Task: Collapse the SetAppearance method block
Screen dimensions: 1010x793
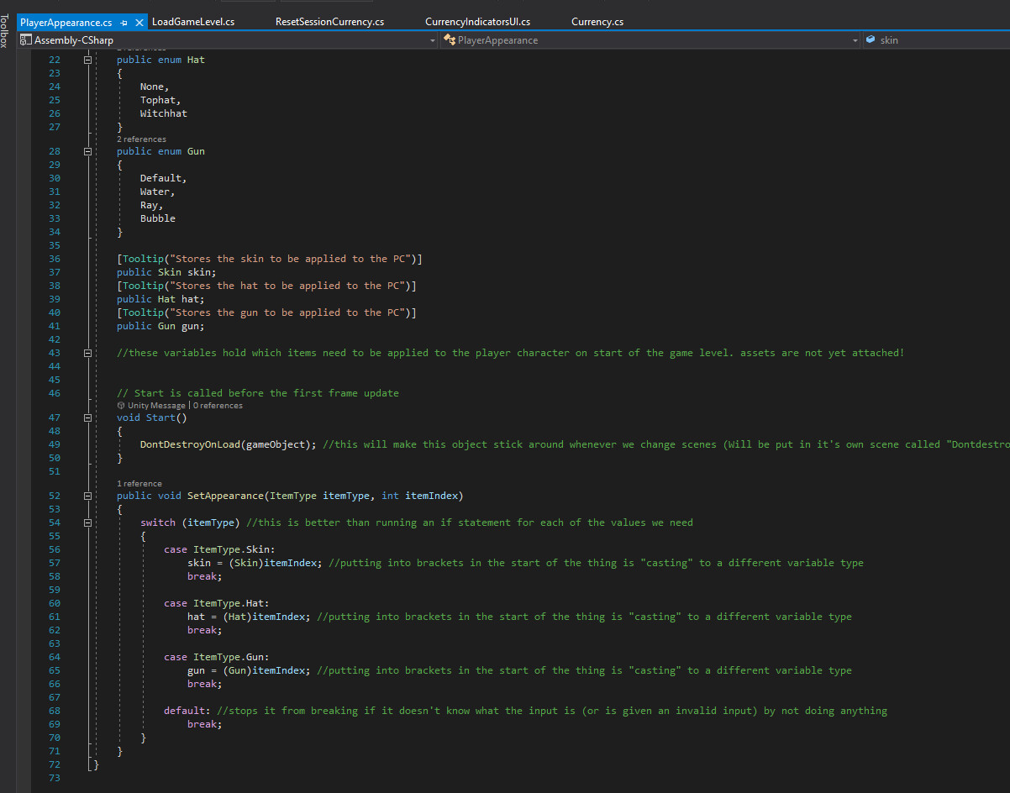Action: pos(87,496)
